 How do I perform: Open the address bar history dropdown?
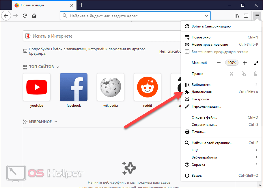(x=206, y=16)
